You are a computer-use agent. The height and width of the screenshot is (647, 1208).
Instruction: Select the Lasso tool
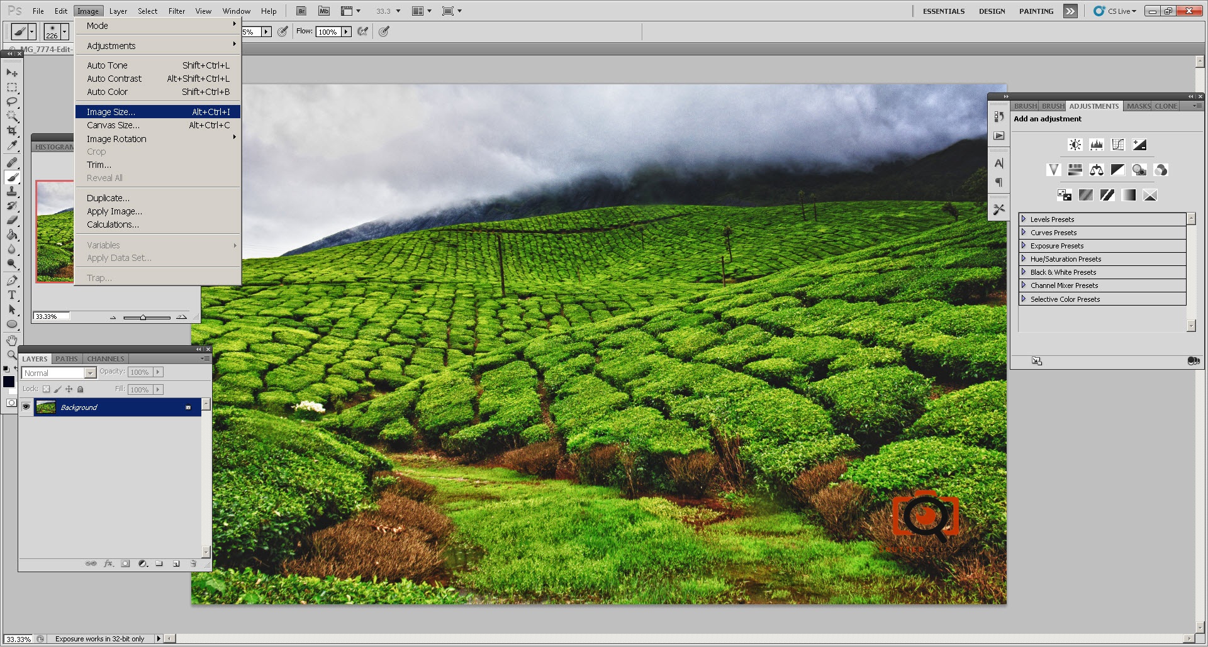[11, 102]
